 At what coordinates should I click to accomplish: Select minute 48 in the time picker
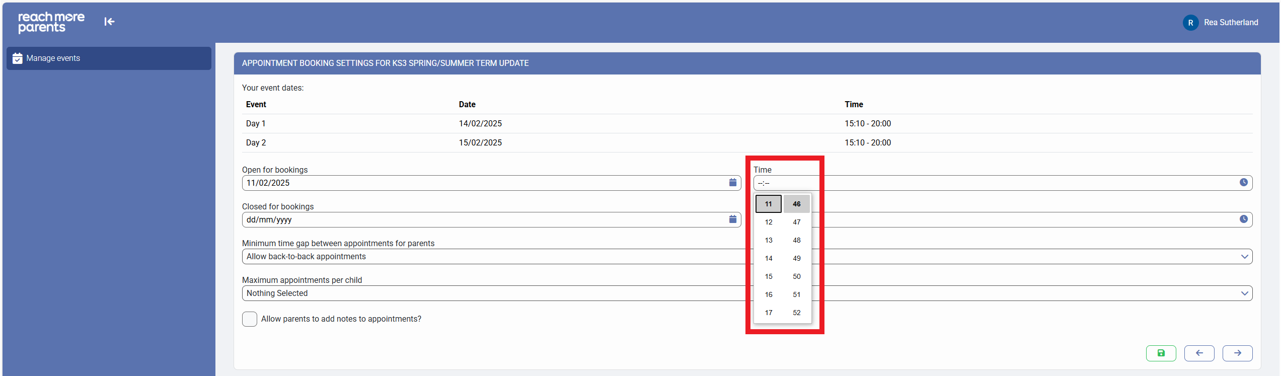click(796, 240)
